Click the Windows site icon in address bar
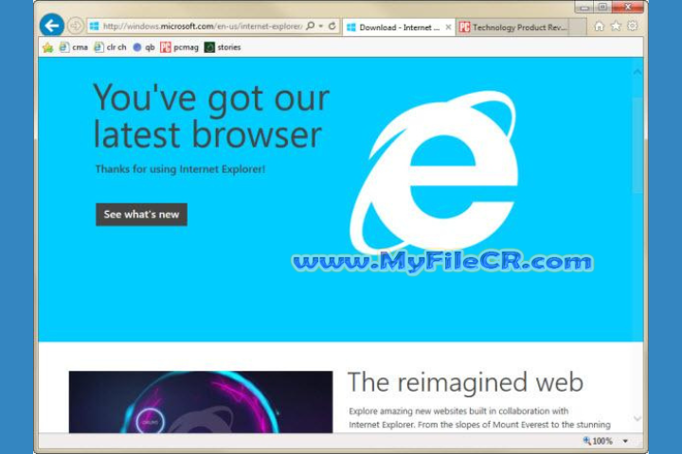682x454 pixels. coord(94,26)
